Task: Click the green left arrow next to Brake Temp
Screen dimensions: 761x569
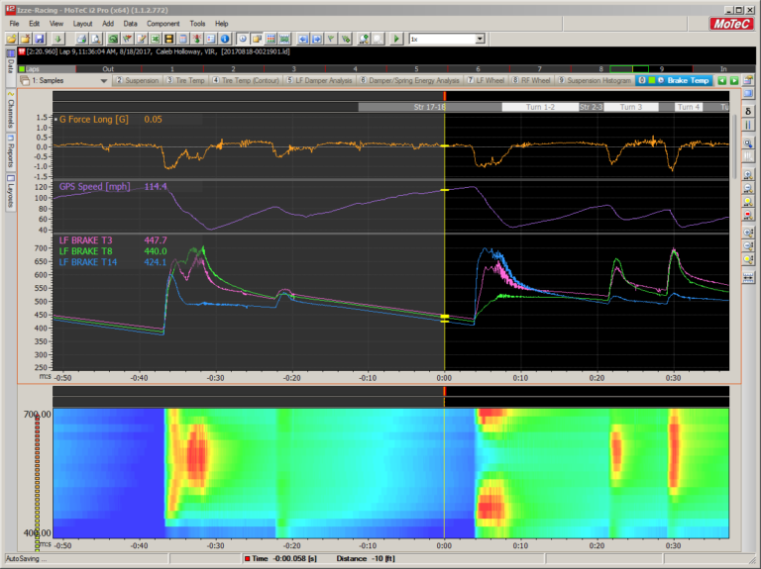Action: [x=722, y=80]
